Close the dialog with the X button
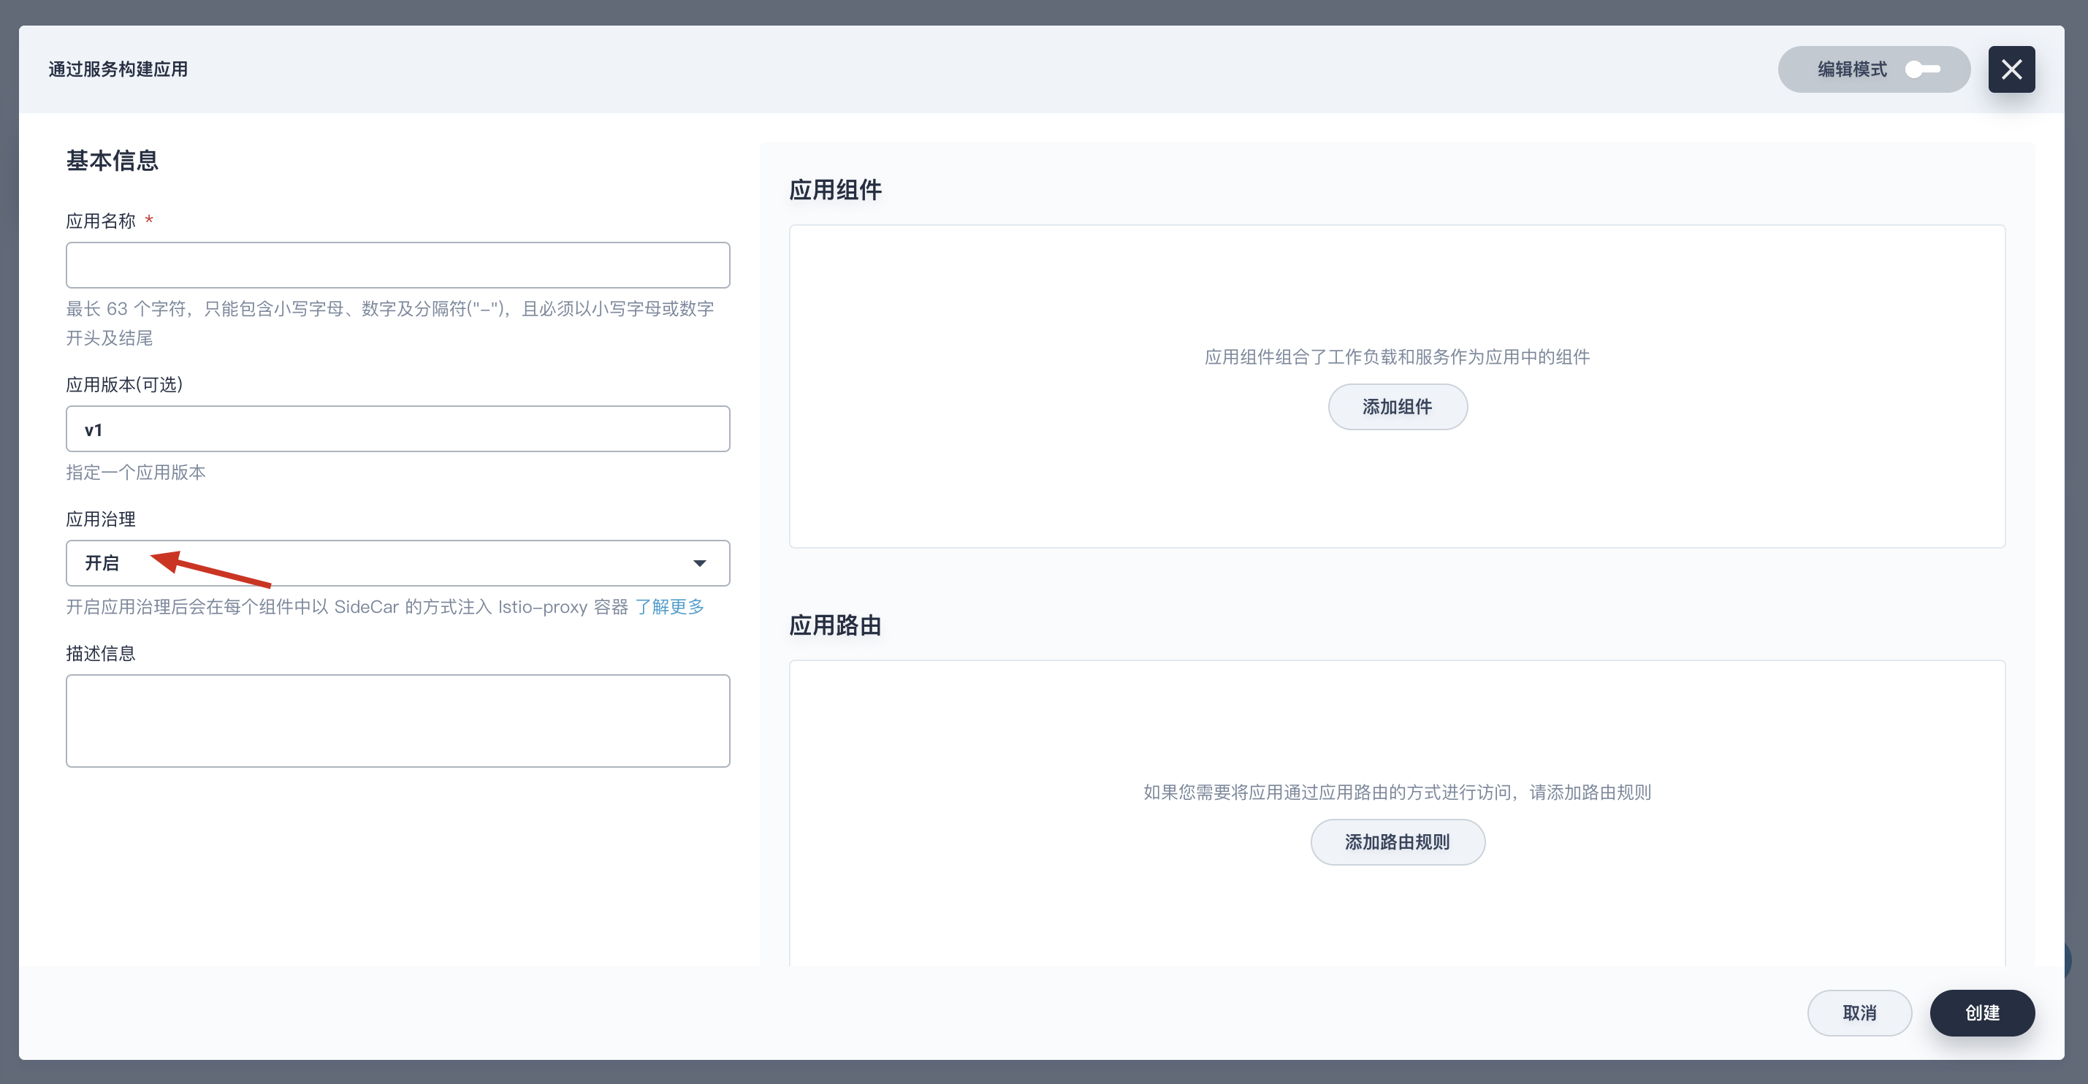 [2011, 69]
